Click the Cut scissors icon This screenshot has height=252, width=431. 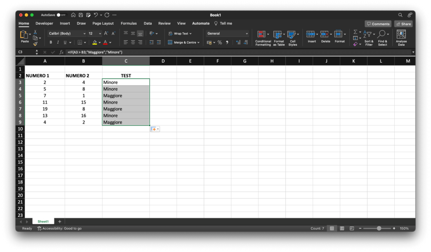35,32
